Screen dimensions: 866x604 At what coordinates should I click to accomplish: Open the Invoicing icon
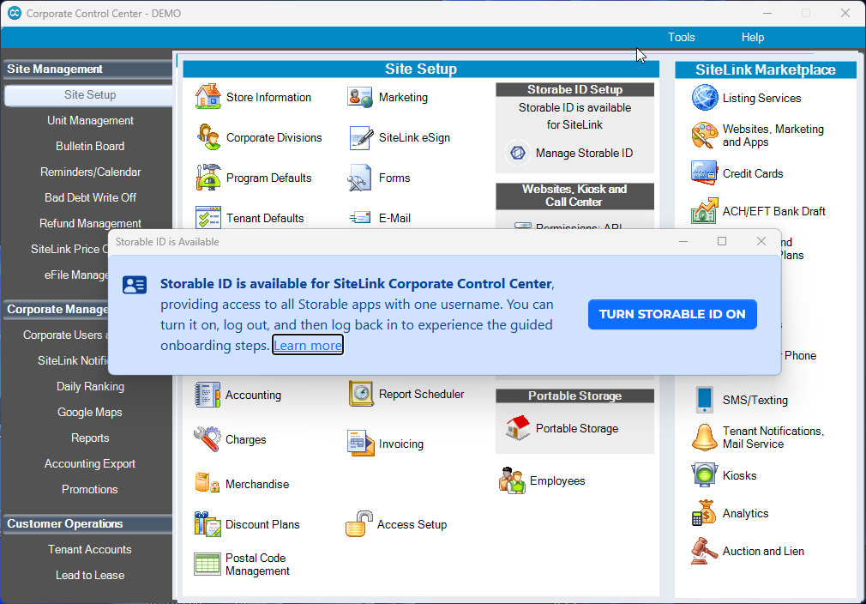pos(361,444)
